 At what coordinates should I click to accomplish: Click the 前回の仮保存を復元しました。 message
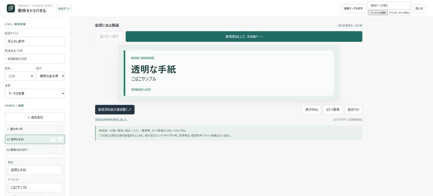click(112, 120)
